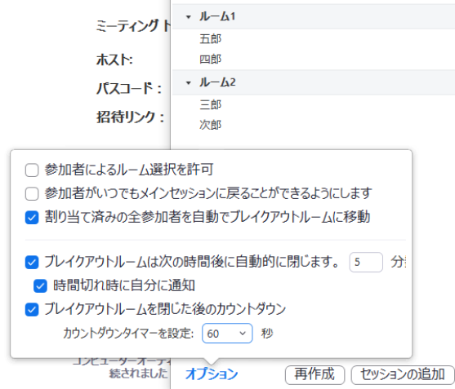Open the 60 秒 countdown timer dropdown
The height and width of the screenshot is (389, 455).
point(227,334)
